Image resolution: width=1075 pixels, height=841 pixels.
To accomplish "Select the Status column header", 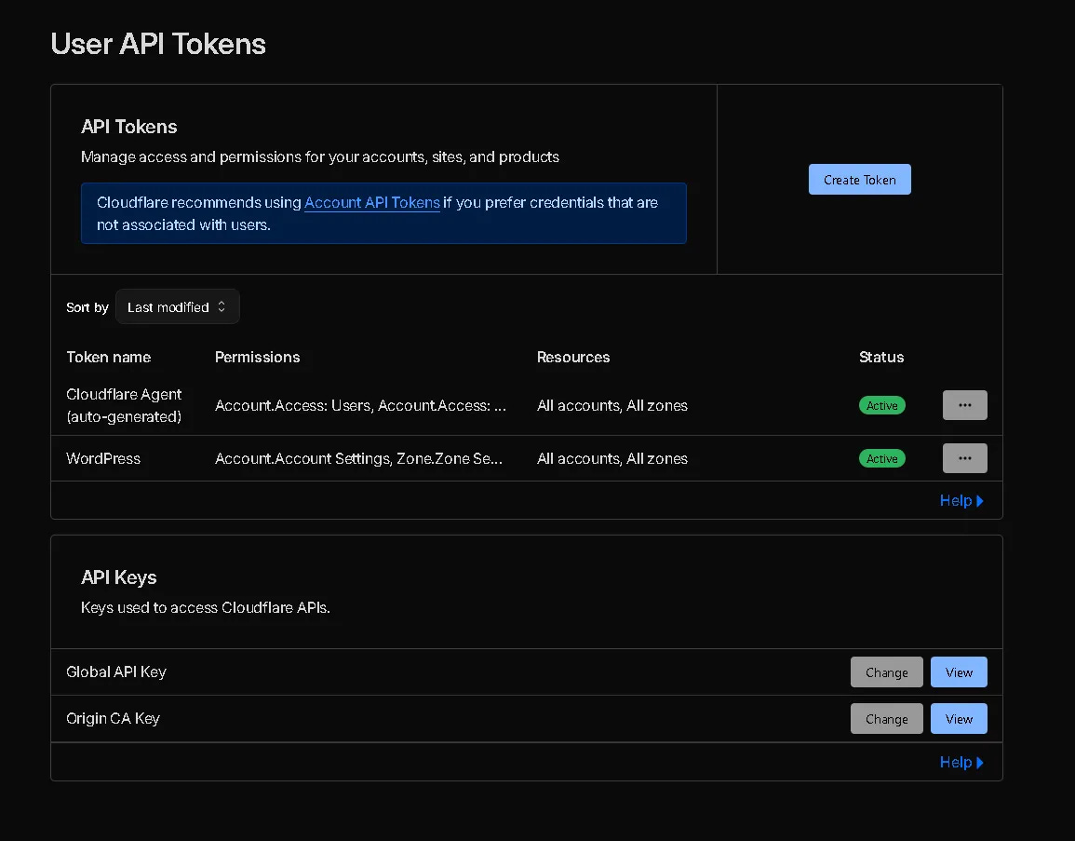I will (x=880, y=357).
